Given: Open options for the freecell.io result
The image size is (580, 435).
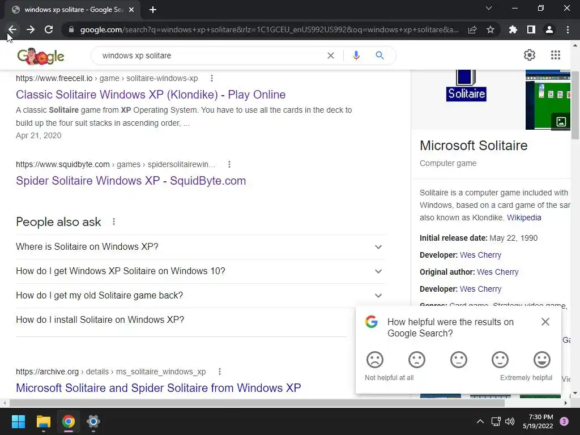Looking at the screenshot, I should pos(212,78).
